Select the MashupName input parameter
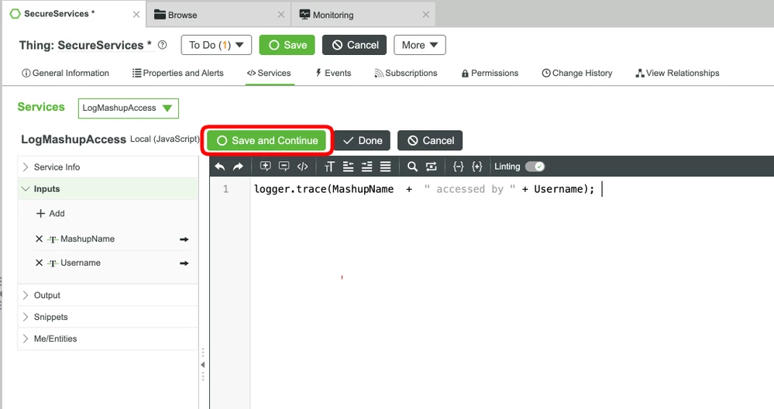The width and height of the screenshot is (774, 409). click(x=88, y=239)
